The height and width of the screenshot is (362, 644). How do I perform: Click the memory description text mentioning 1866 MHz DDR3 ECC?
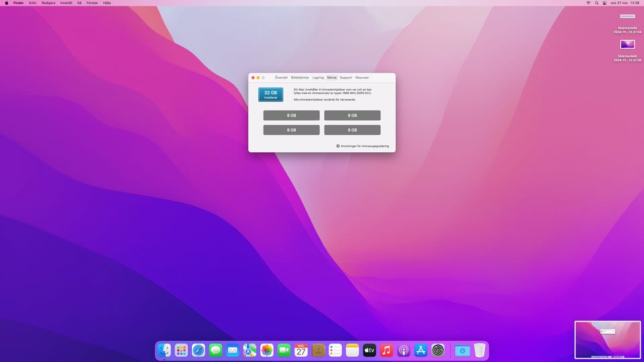click(333, 91)
